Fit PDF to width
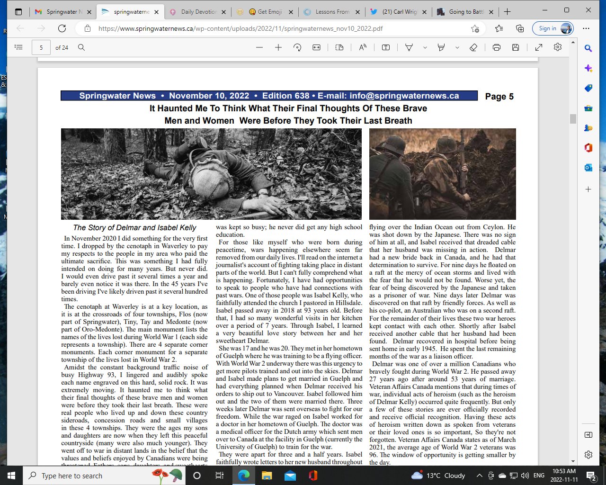This screenshot has width=606, height=485. click(x=316, y=47)
